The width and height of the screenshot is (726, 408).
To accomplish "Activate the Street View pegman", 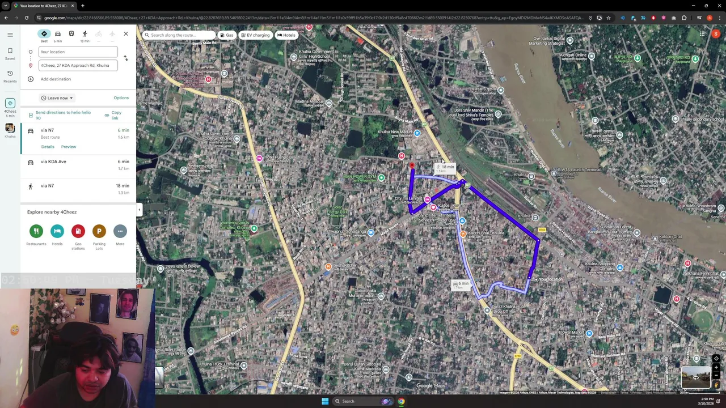I will 716,385.
